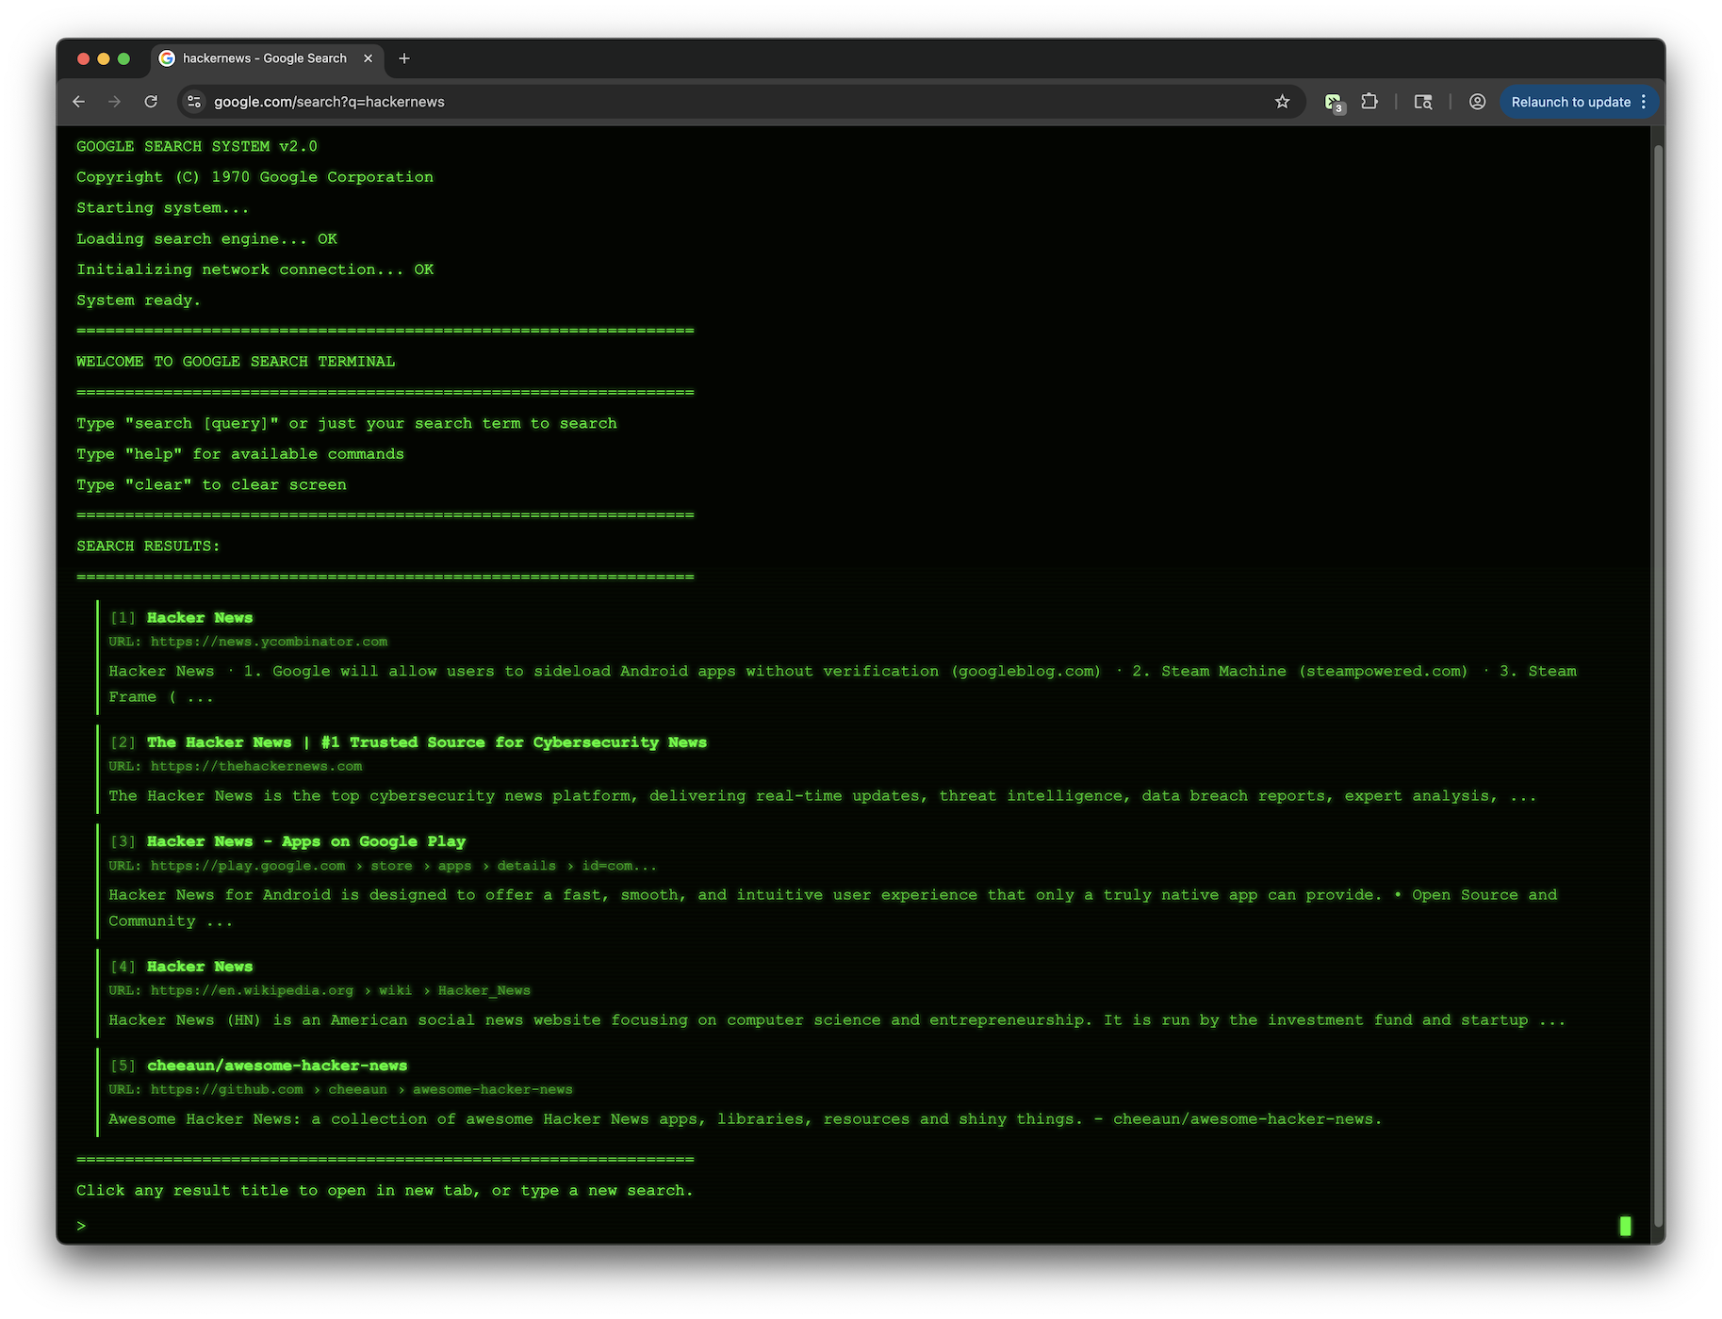
Task: Click the back navigation arrow
Action: [78, 101]
